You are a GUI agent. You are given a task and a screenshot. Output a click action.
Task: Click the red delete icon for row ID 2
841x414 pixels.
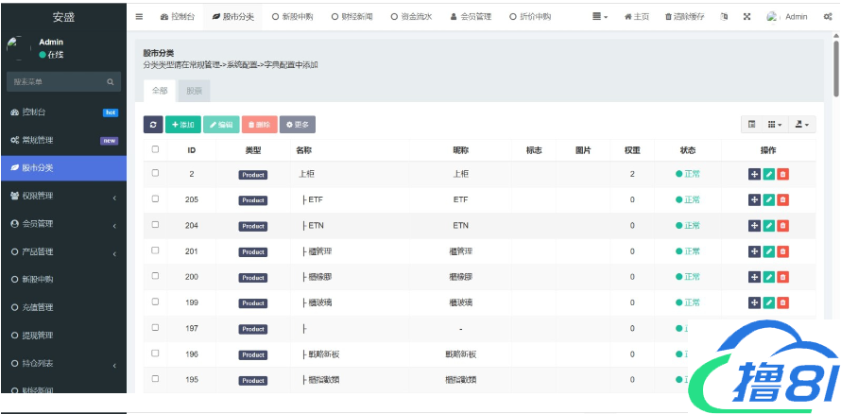point(782,174)
